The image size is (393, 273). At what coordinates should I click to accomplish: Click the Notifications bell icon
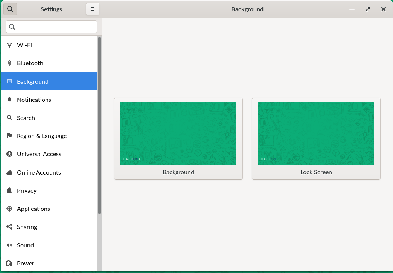click(9, 100)
